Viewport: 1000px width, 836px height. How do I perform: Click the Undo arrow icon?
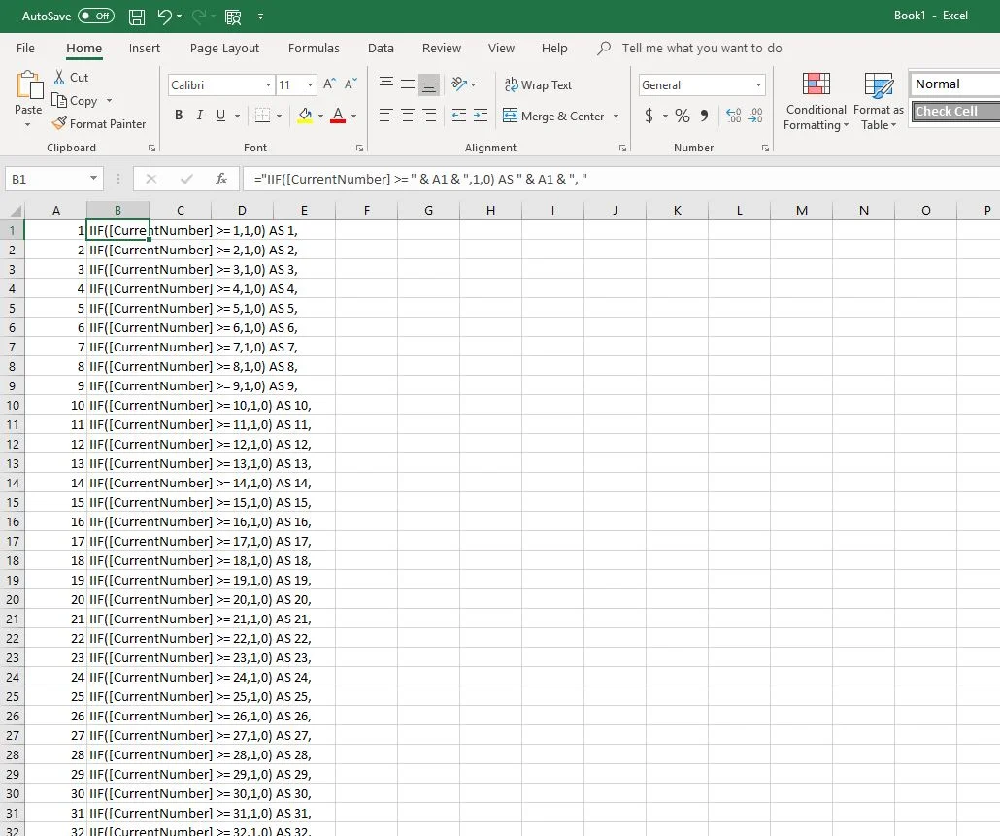(x=165, y=17)
